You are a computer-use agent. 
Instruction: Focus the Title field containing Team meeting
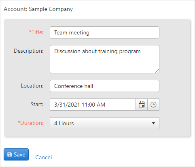tap(104, 32)
